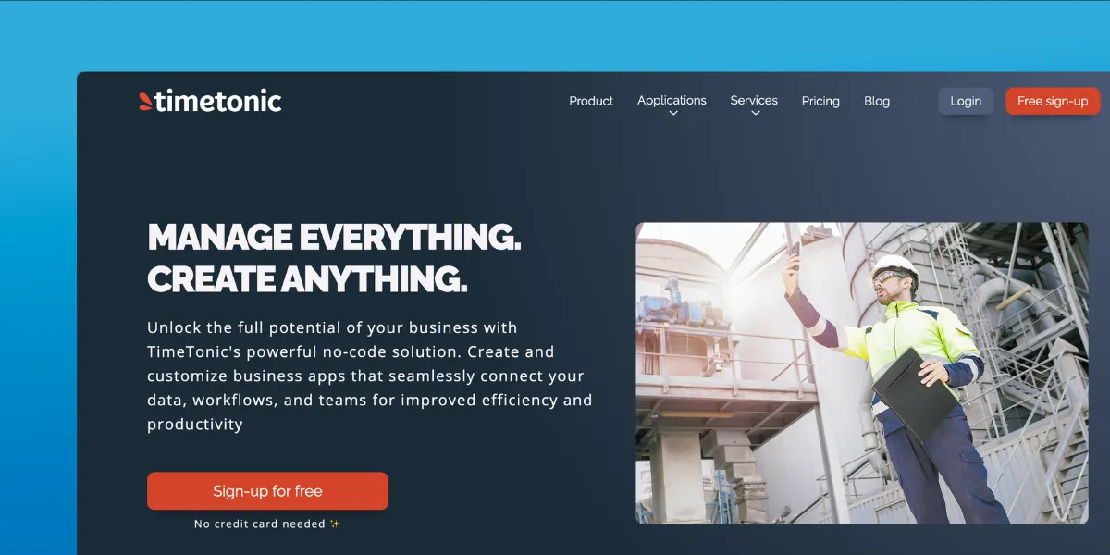Click the orange timetonic flame logo icon
Viewport: 1110px width, 555px height.
click(145, 101)
